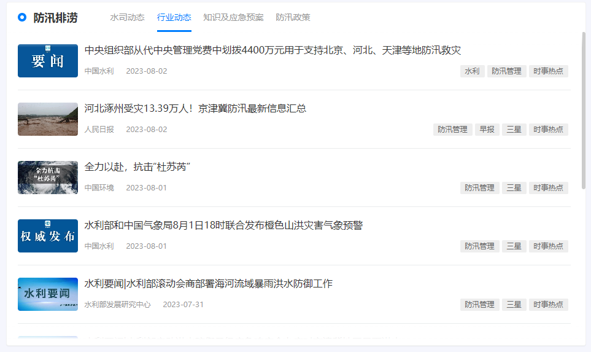Click the 要闻 thumbnail image
The width and height of the screenshot is (591, 352).
(48, 61)
